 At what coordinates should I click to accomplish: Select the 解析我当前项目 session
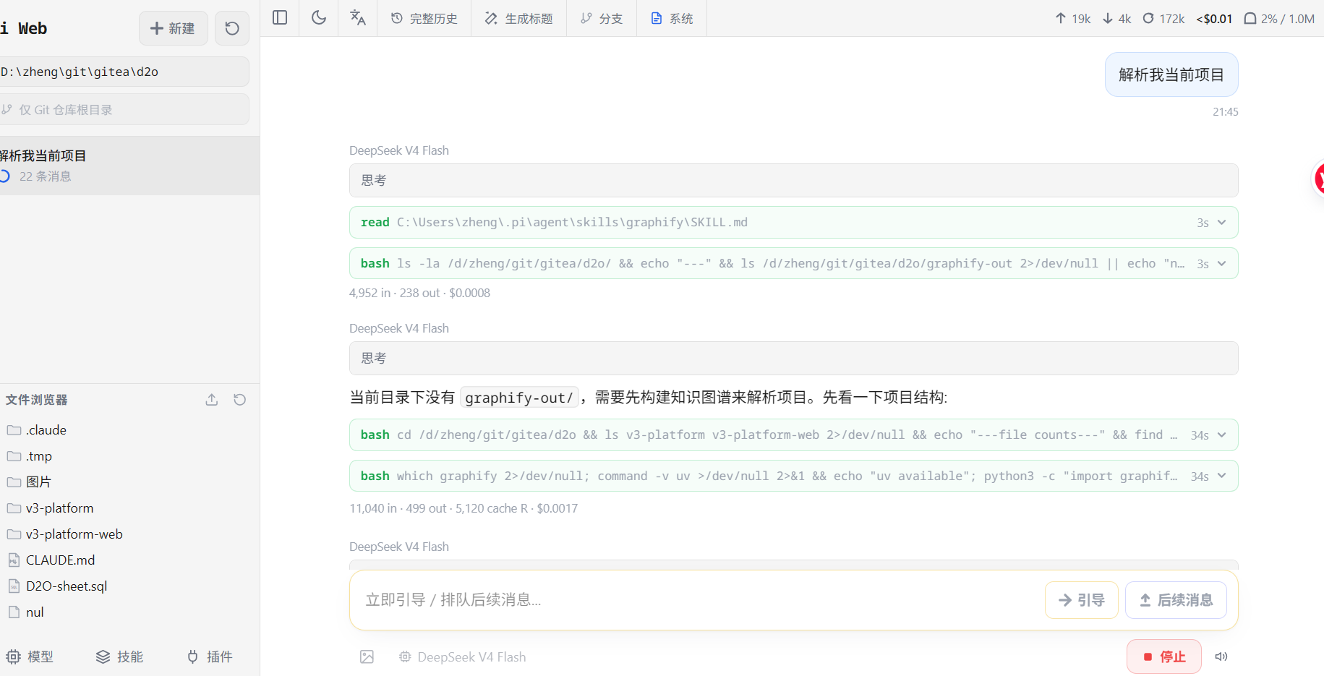[129, 166]
